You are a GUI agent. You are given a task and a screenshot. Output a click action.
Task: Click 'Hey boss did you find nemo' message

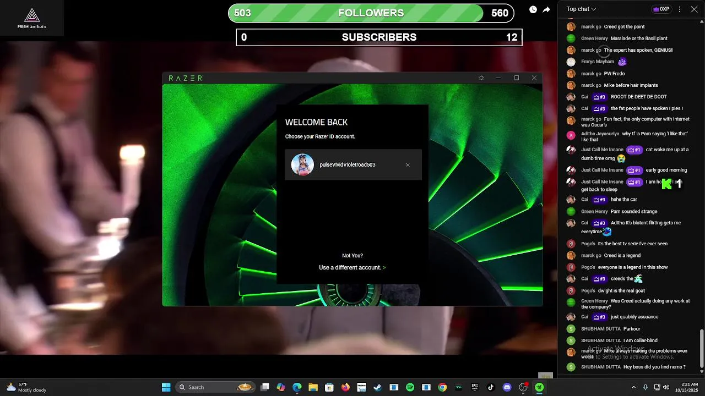click(x=654, y=367)
